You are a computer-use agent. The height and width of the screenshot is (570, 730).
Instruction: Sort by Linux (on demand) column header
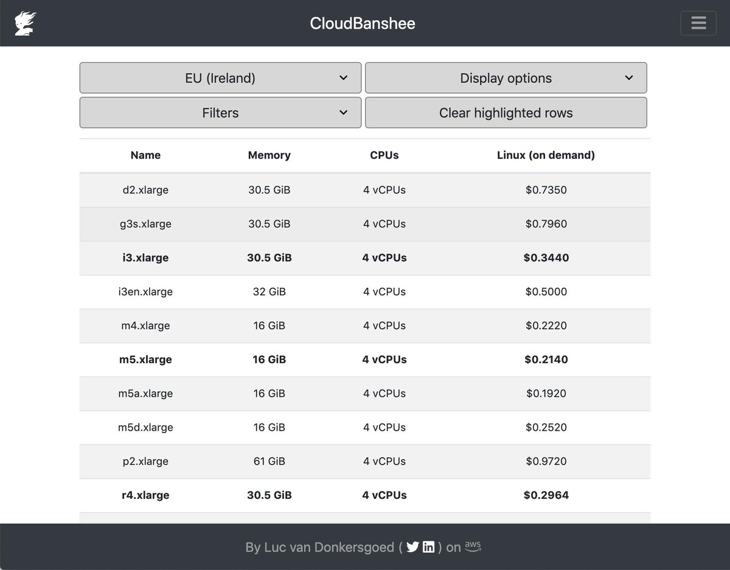click(546, 155)
